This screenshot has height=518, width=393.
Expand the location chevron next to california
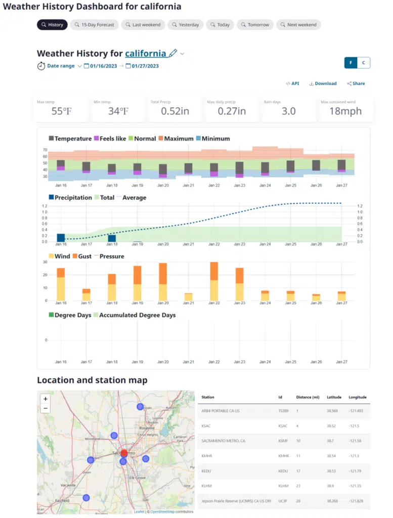coord(183,54)
